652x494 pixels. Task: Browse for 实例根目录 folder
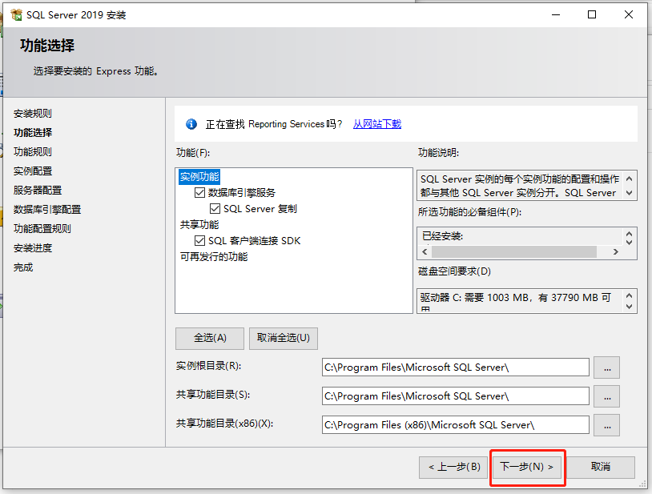pyautogui.click(x=606, y=367)
